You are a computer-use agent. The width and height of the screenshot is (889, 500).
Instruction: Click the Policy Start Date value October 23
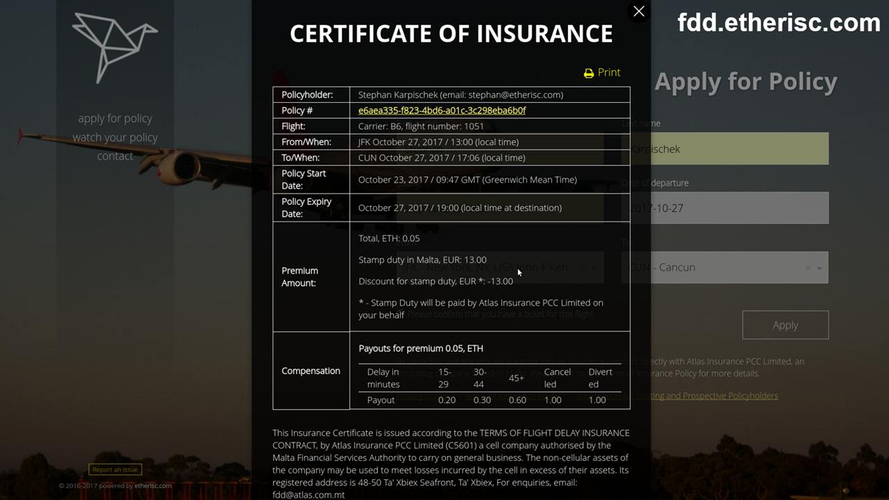pos(467,179)
